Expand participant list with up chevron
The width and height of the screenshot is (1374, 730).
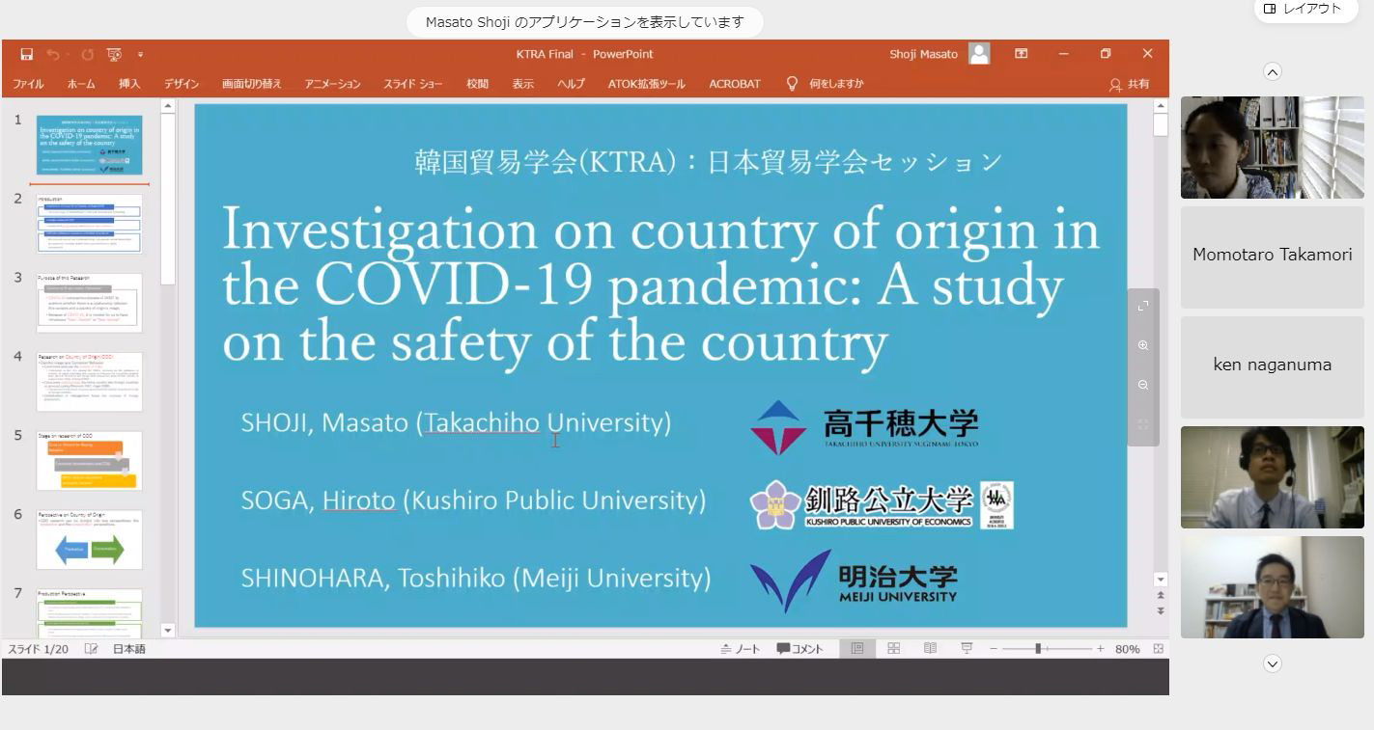pos(1273,71)
